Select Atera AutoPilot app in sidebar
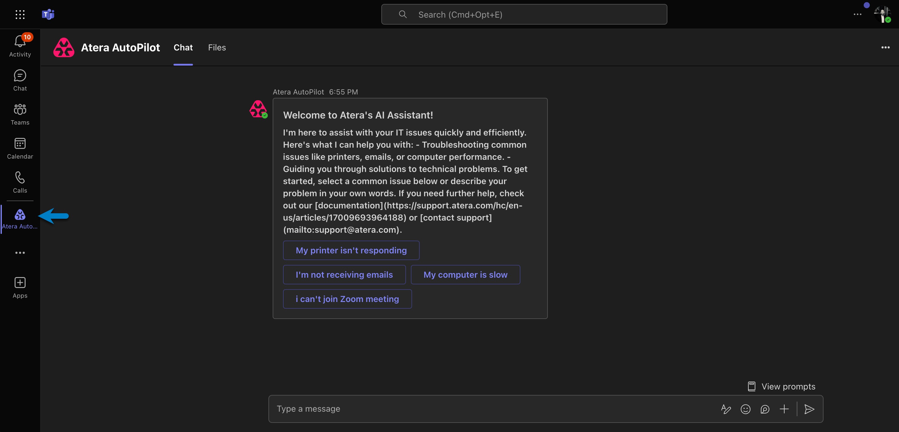The height and width of the screenshot is (432, 899). click(x=20, y=219)
